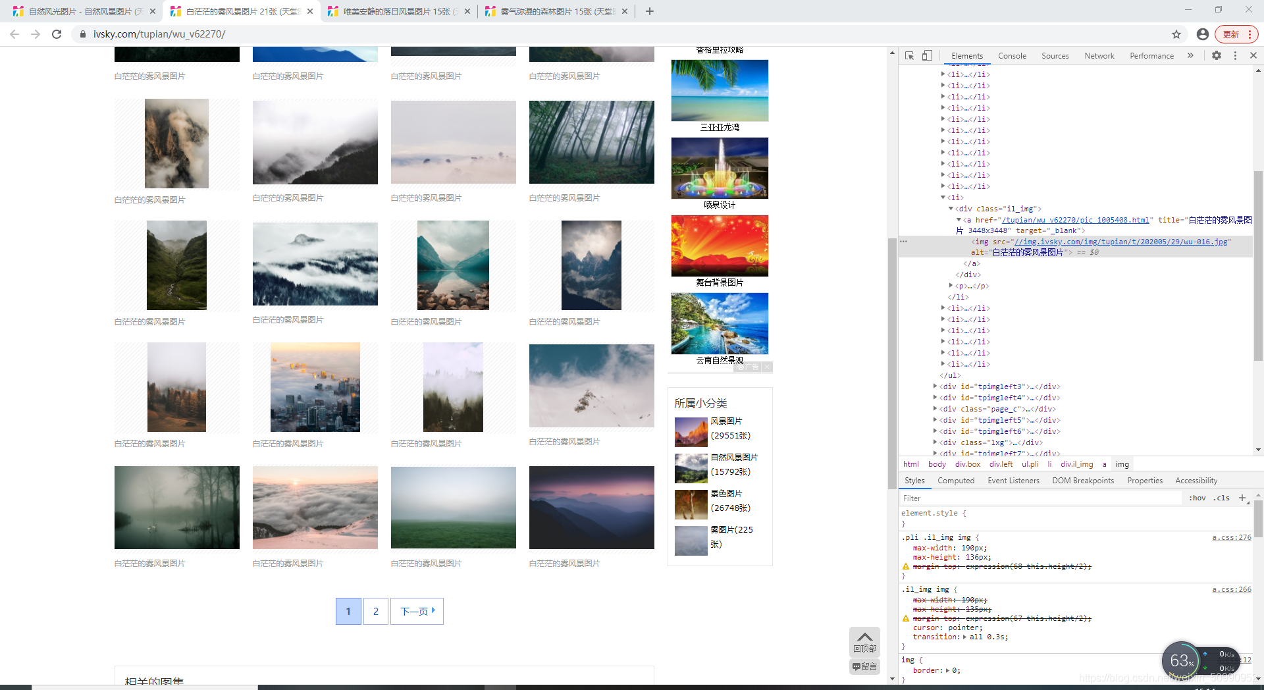Open actions ellipsis beside selected img node
Image resolution: width=1264 pixels, height=690 pixels.
click(904, 242)
